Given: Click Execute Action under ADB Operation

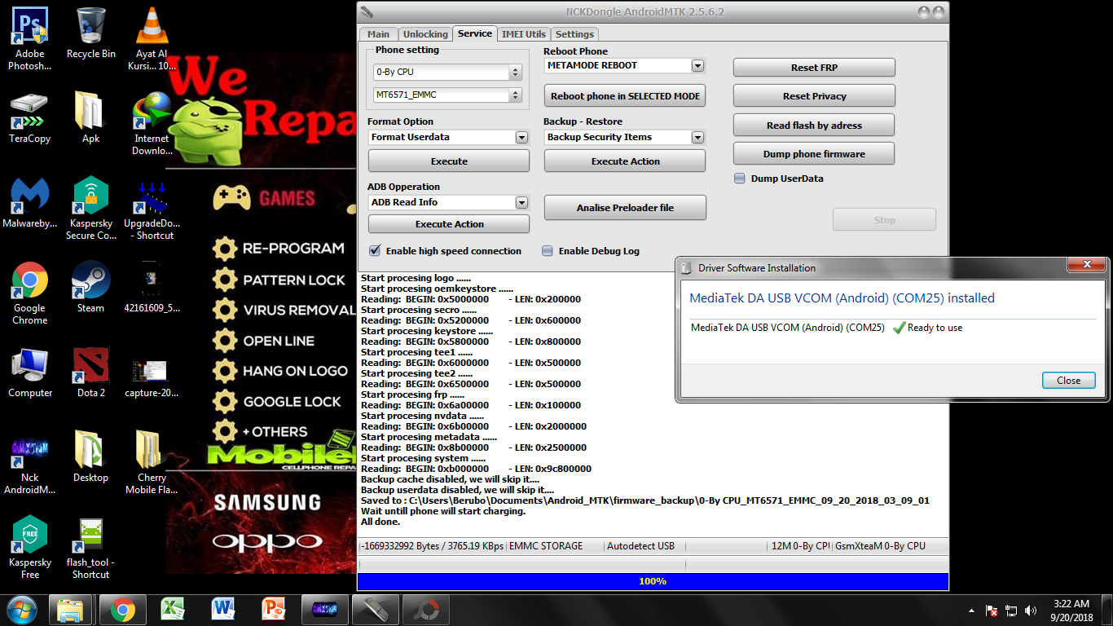Looking at the screenshot, I should pos(449,224).
